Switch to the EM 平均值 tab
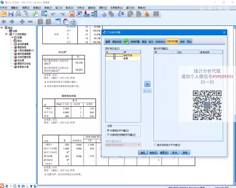The image size is (236, 188). pos(173,41)
